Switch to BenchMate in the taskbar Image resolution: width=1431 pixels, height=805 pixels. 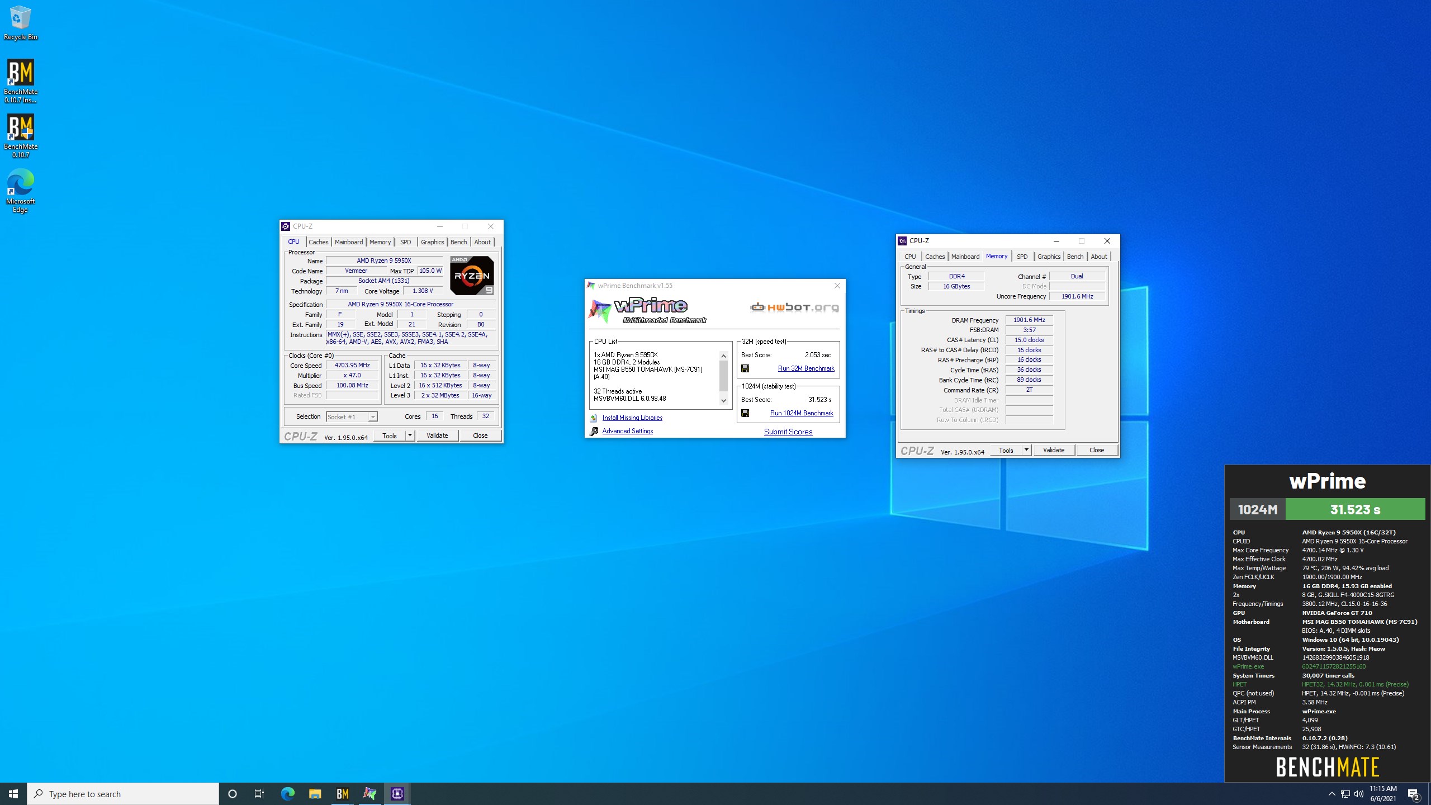pos(342,794)
